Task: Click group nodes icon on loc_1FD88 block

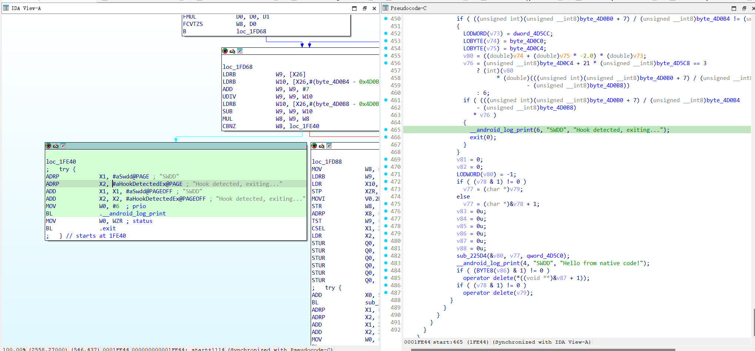Action: pyautogui.click(x=329, y=146)
